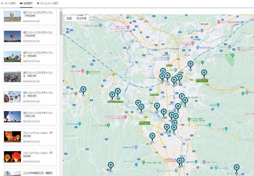Viewport: 254px width, 176px height.
Task: Click the photo list scrollbar thumb
Action: pos(61,23)
